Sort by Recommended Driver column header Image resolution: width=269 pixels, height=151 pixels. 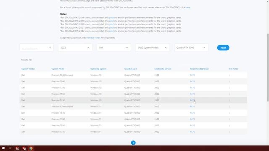199,69
